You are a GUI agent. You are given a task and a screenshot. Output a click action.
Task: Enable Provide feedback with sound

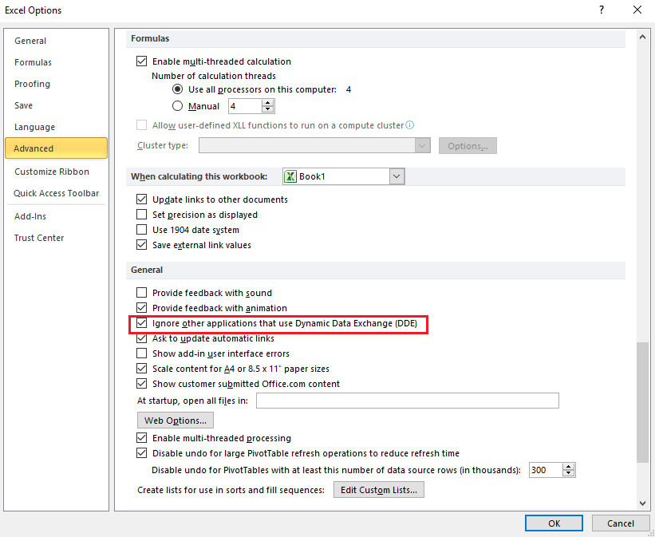coord(141,293)
